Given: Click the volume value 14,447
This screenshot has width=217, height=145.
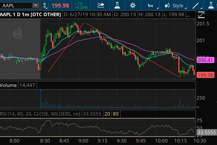Looking at the screenshot, I should [x=27, y=85].
